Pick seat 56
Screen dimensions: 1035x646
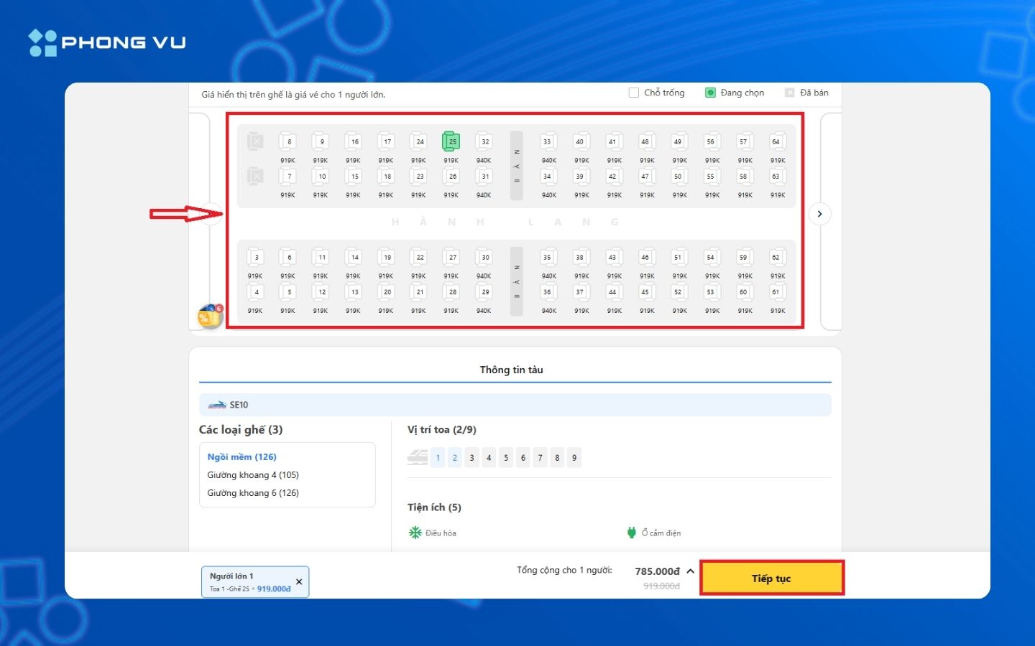click(x=712, y=142)
